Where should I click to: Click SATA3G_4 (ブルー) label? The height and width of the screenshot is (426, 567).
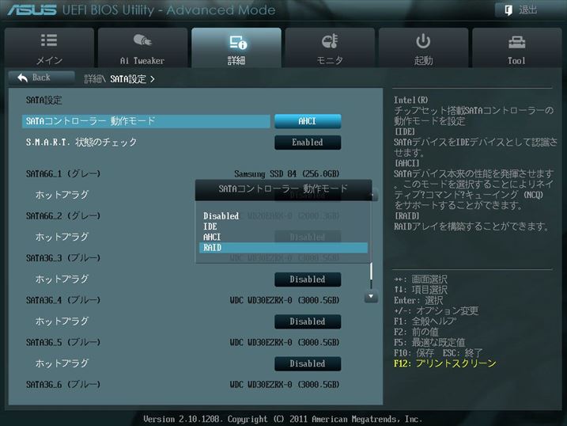(x=63, y=300)
